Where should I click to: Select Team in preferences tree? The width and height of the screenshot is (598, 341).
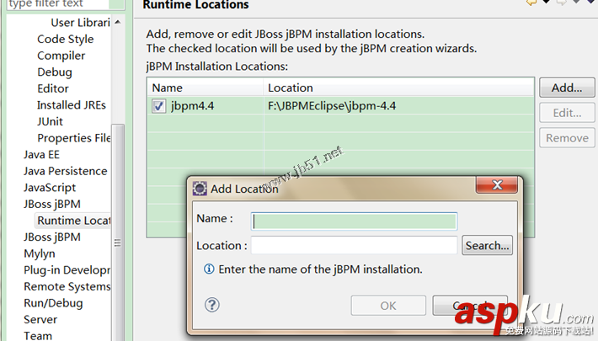(x=38, y=336)
